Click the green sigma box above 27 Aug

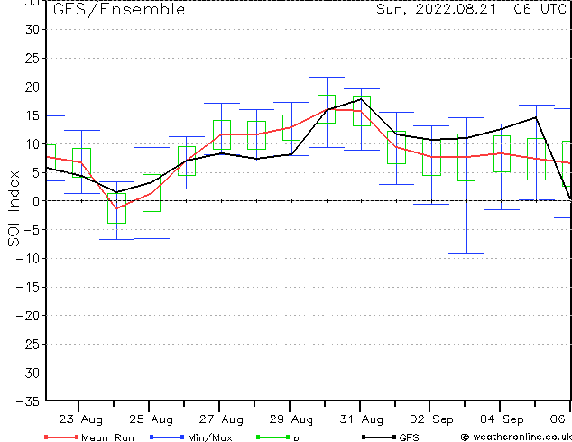(x=222, y=134)
